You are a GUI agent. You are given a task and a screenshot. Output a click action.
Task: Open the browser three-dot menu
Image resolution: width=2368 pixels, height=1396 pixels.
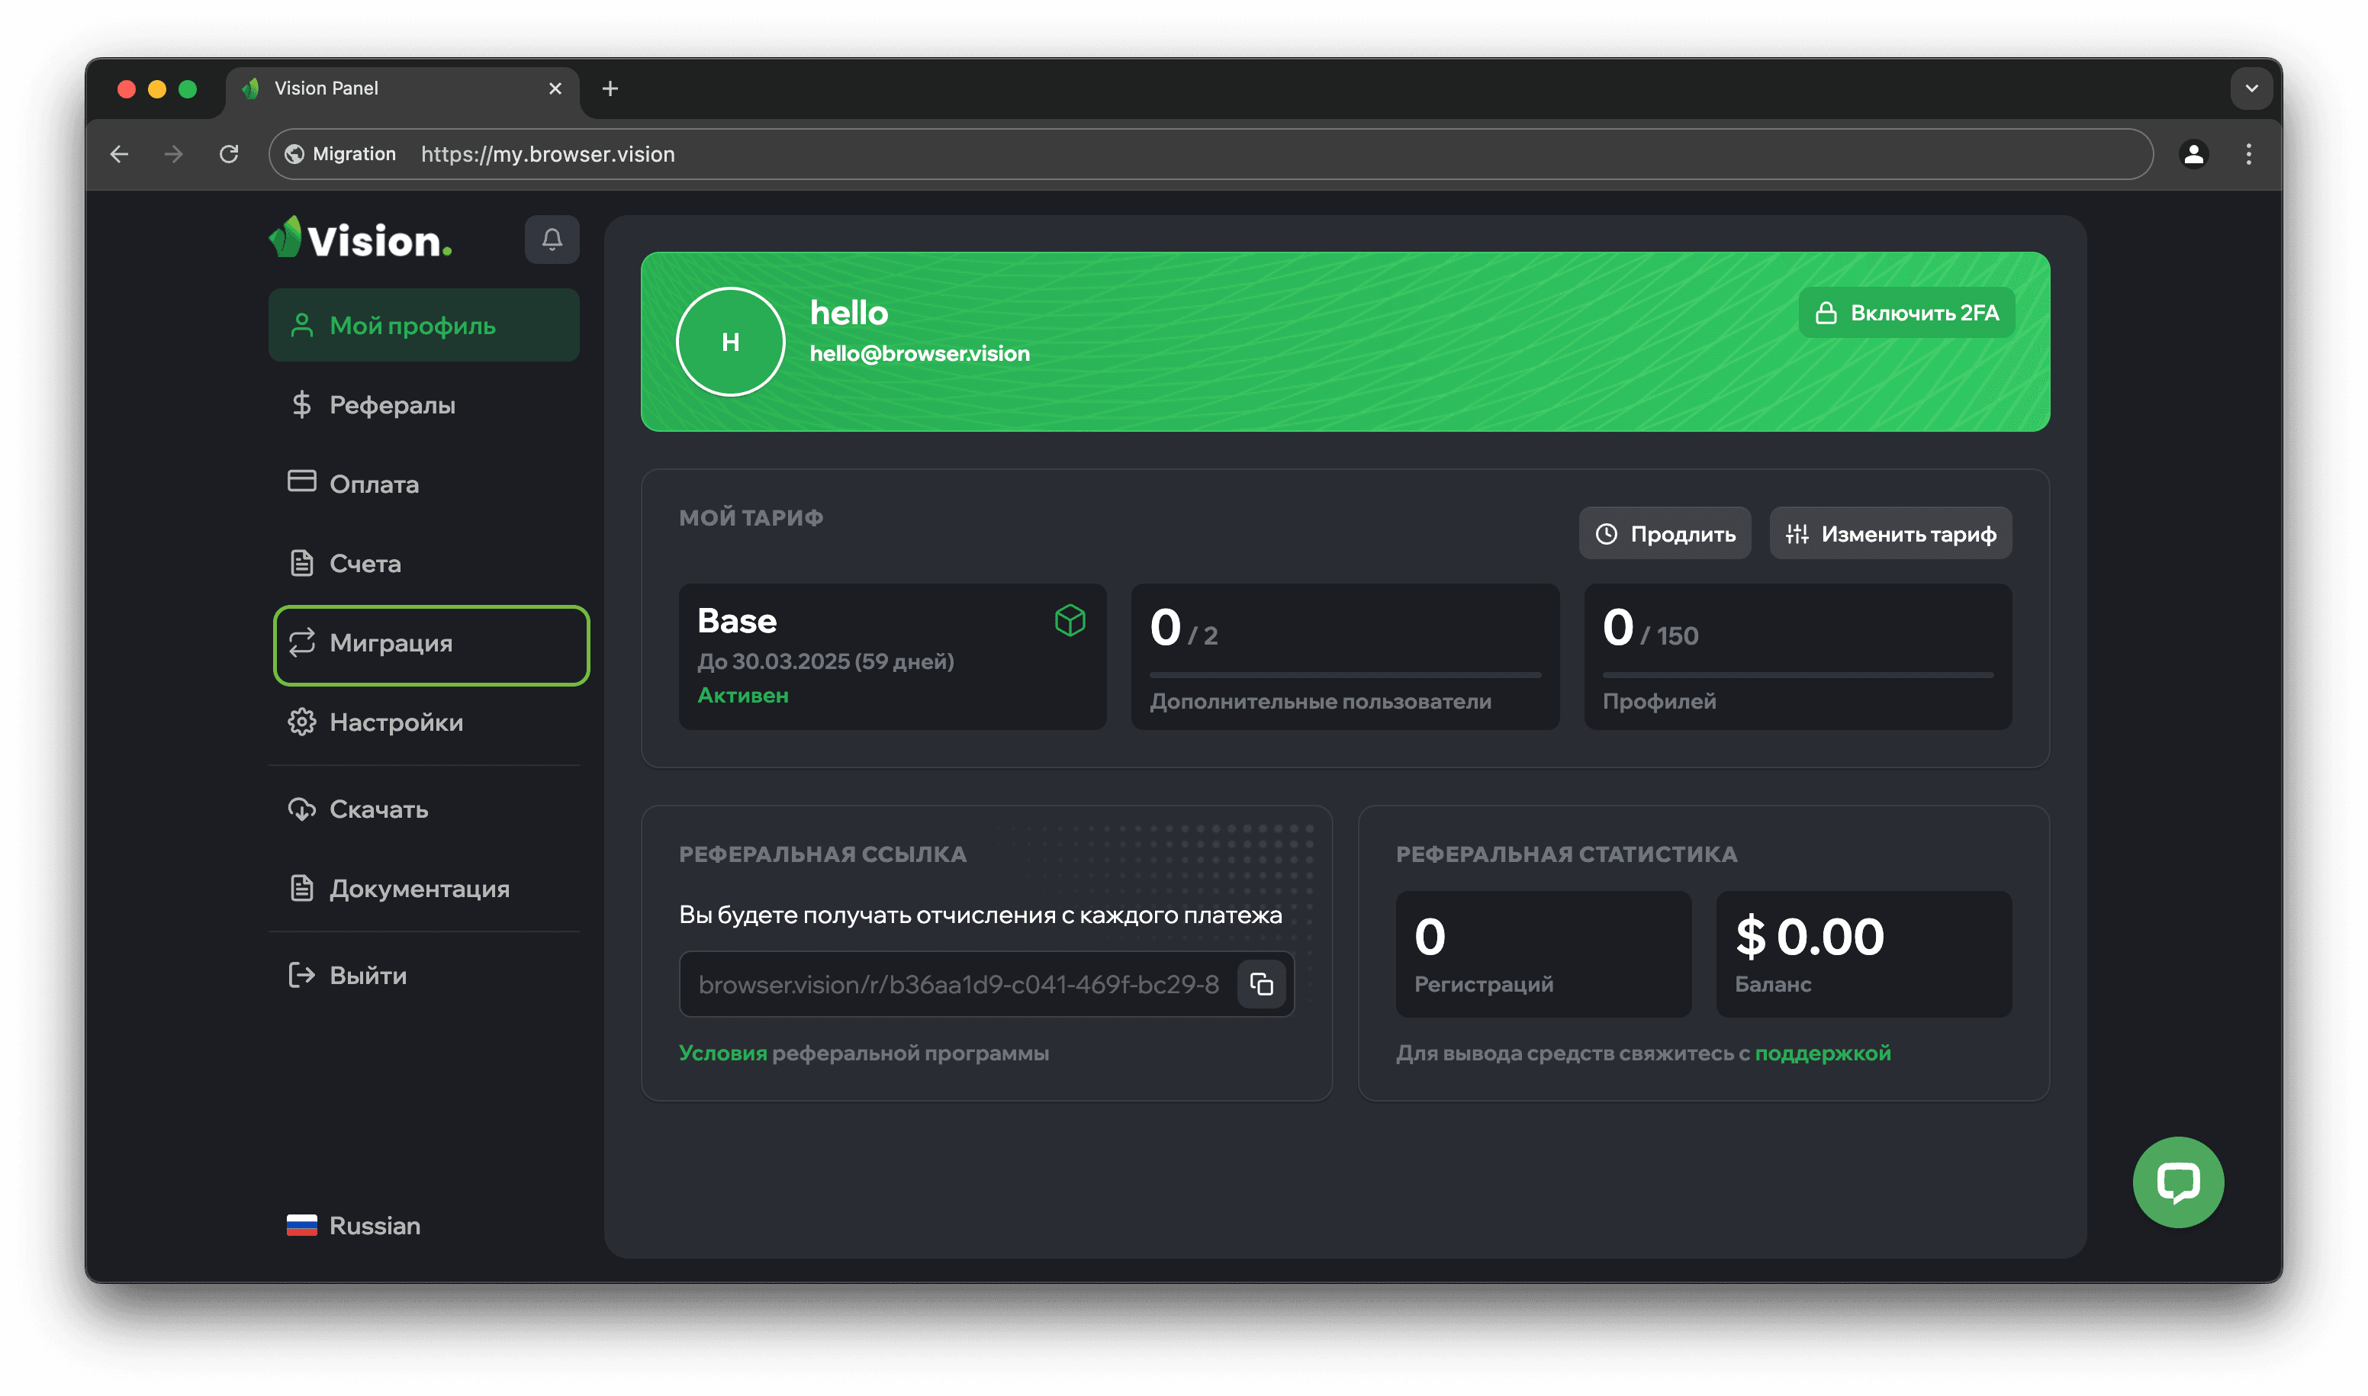[2248, 154]
